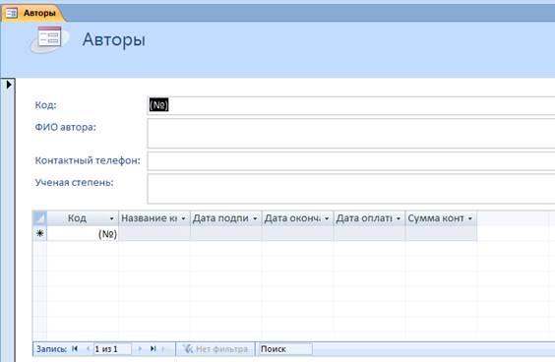
Task: Click the current record number box 1 из 1
Action: pos(112,349)
